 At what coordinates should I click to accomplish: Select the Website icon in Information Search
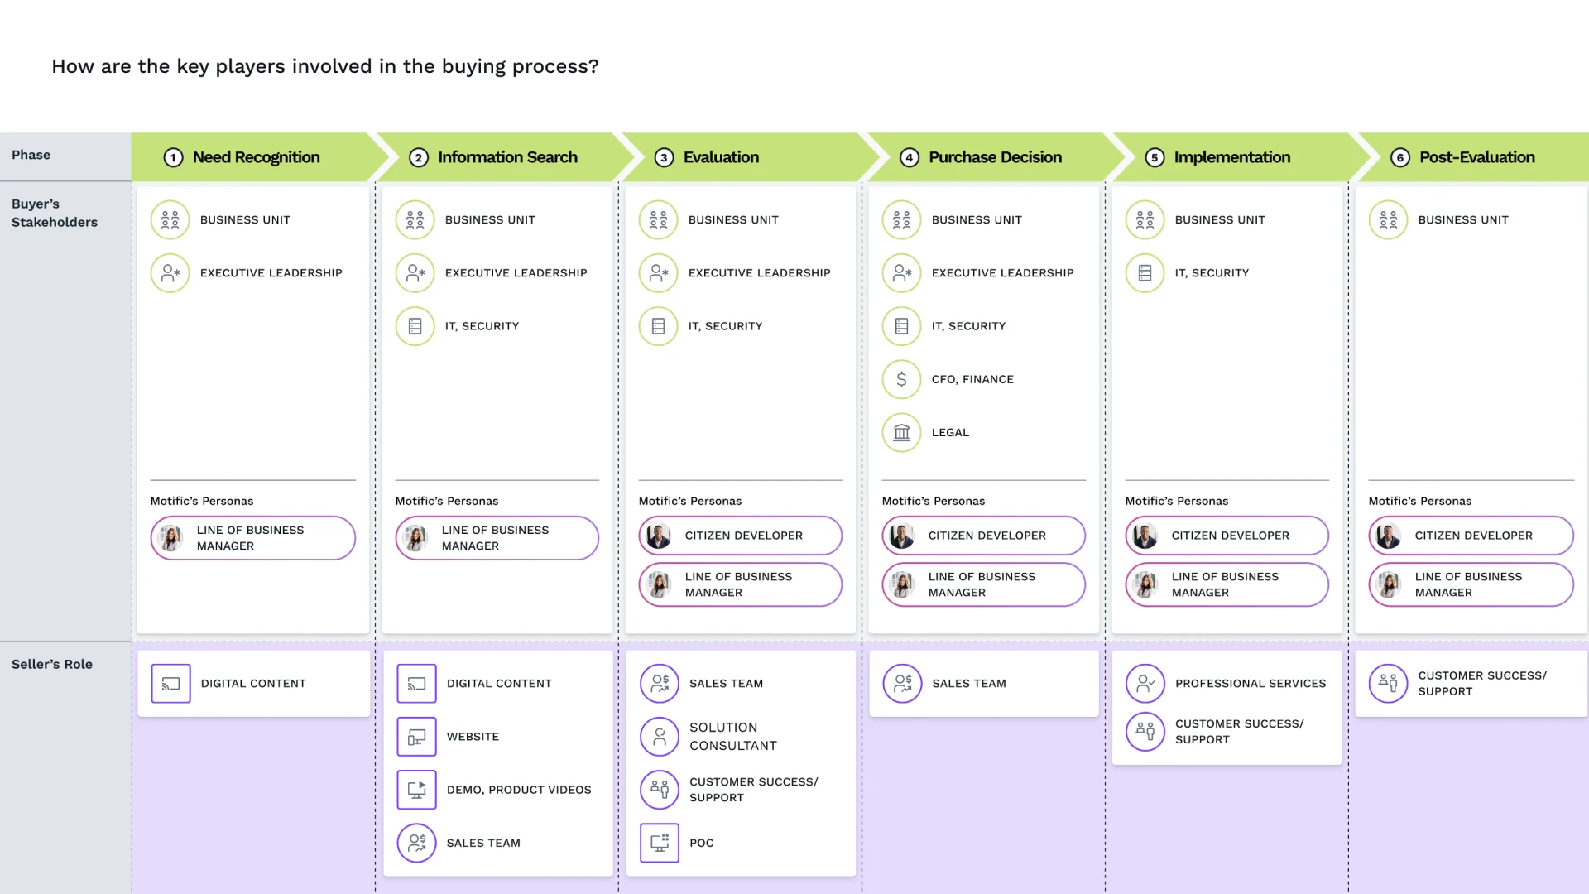click(416, 737)
